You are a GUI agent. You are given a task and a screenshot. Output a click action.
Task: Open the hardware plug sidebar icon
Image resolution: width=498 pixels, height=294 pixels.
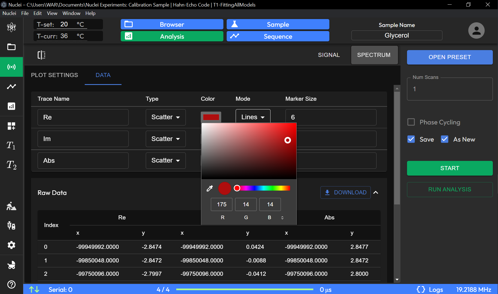pyautogui.click(x=11, y=225)
